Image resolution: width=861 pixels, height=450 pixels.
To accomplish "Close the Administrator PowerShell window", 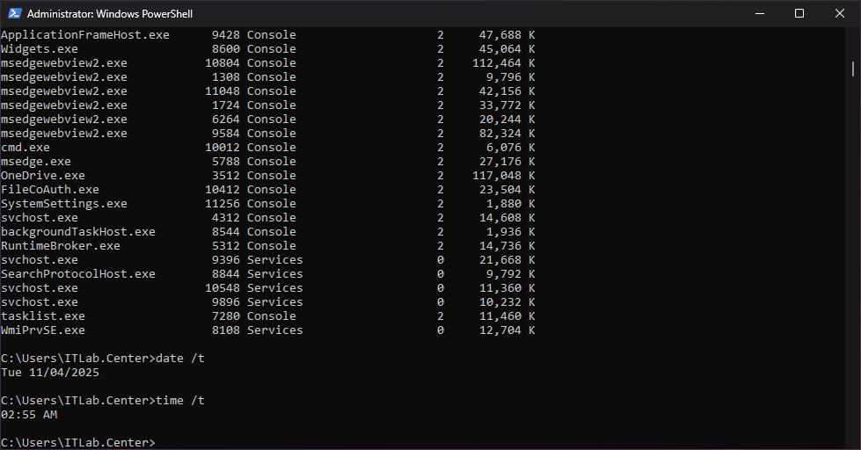I will [x=839, y=13].
